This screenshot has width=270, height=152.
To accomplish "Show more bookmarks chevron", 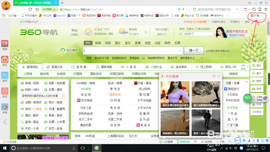I will click(x=228, y=15).
